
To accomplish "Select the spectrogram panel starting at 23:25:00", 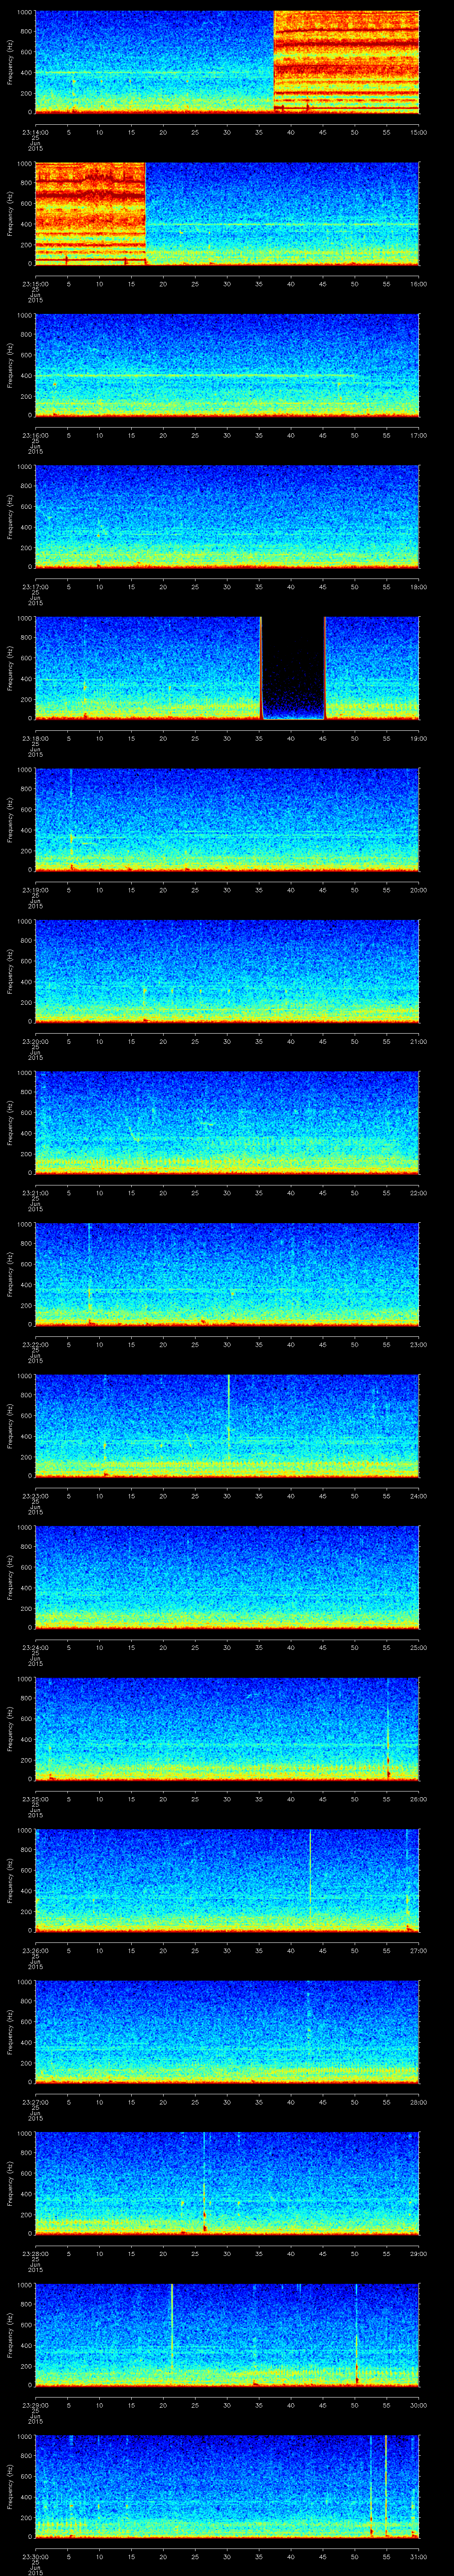I will pyautogui.click(x=227, y=1729).
